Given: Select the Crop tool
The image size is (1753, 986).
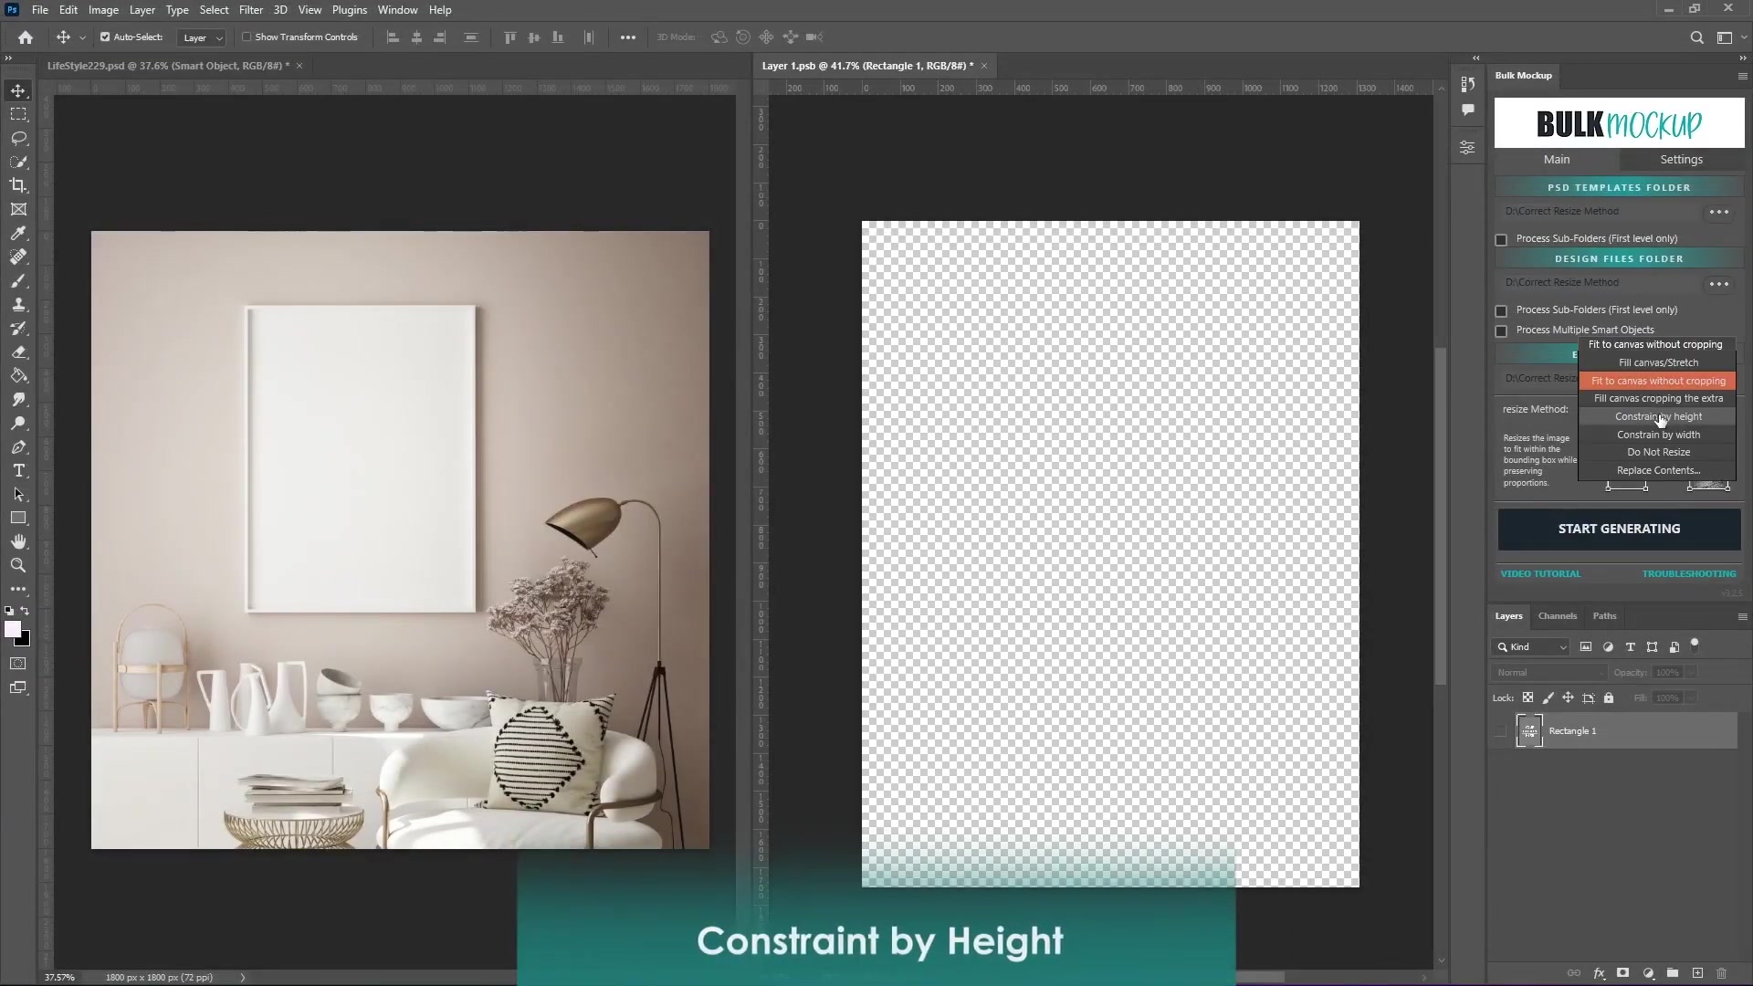Looking at the screenshot, I should 18,185.
